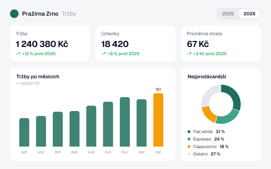Click the Espresso legend label

coord(202,139)
